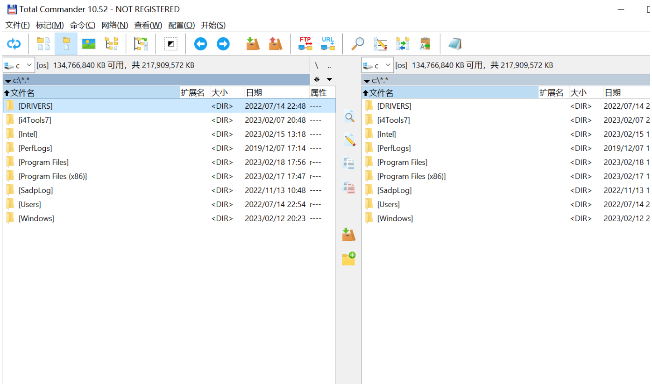This screenshot has width=652, height=384.
Task: Open the 标记(M) menu
Action: tap(50, 25)
